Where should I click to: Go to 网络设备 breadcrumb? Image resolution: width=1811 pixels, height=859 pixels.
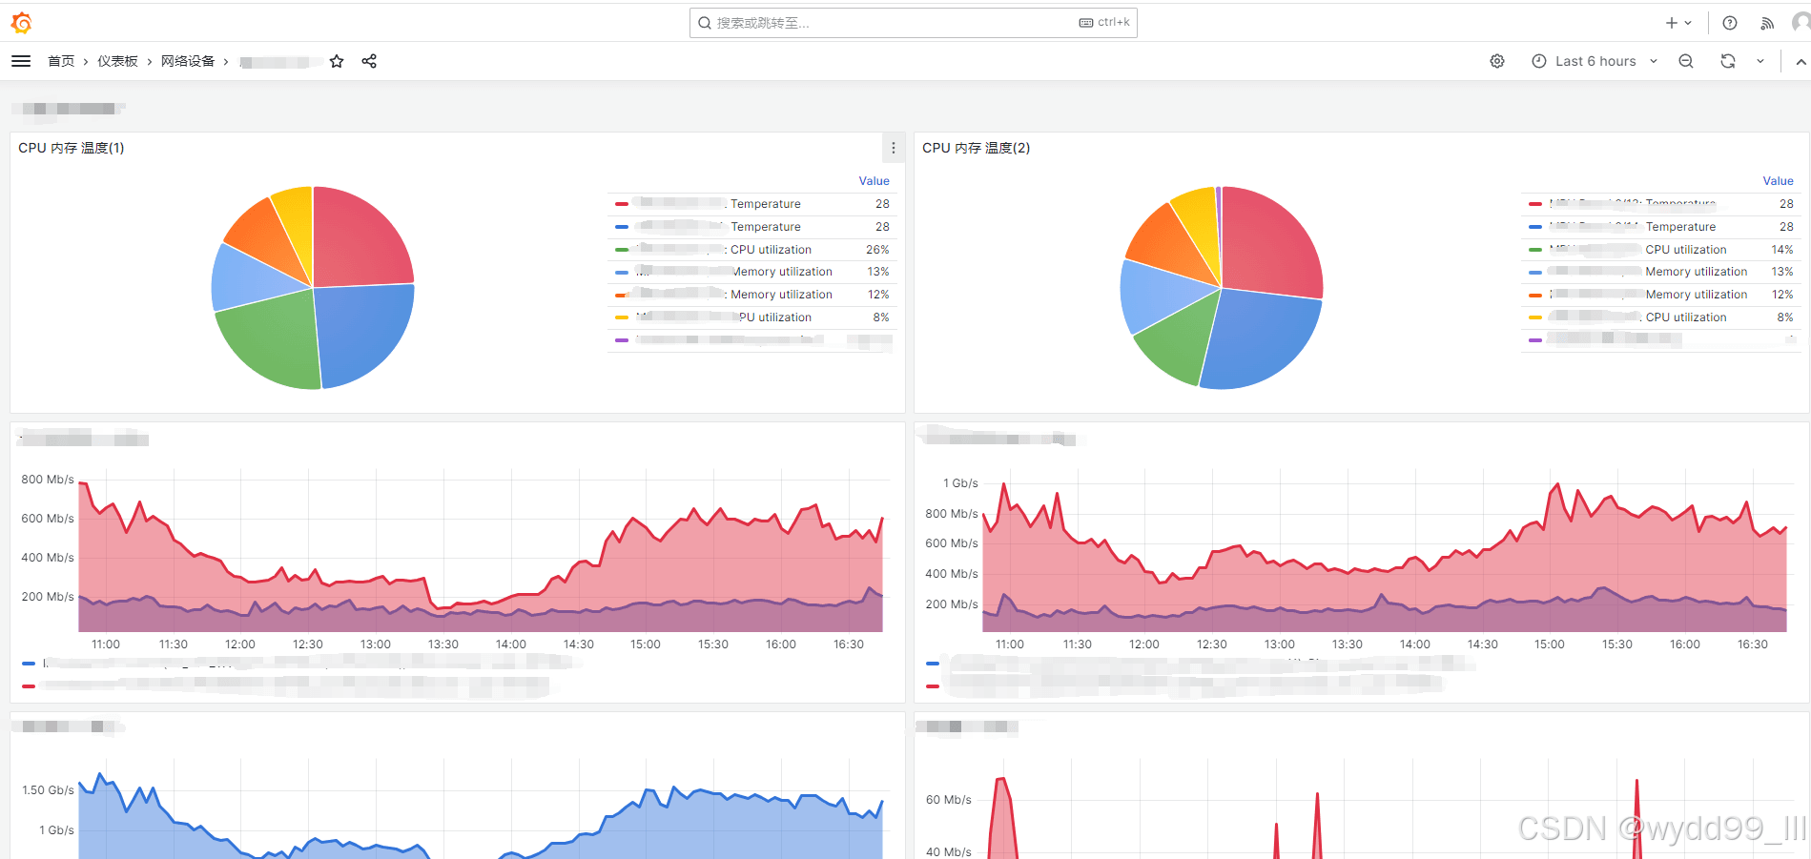click(188, 61)
